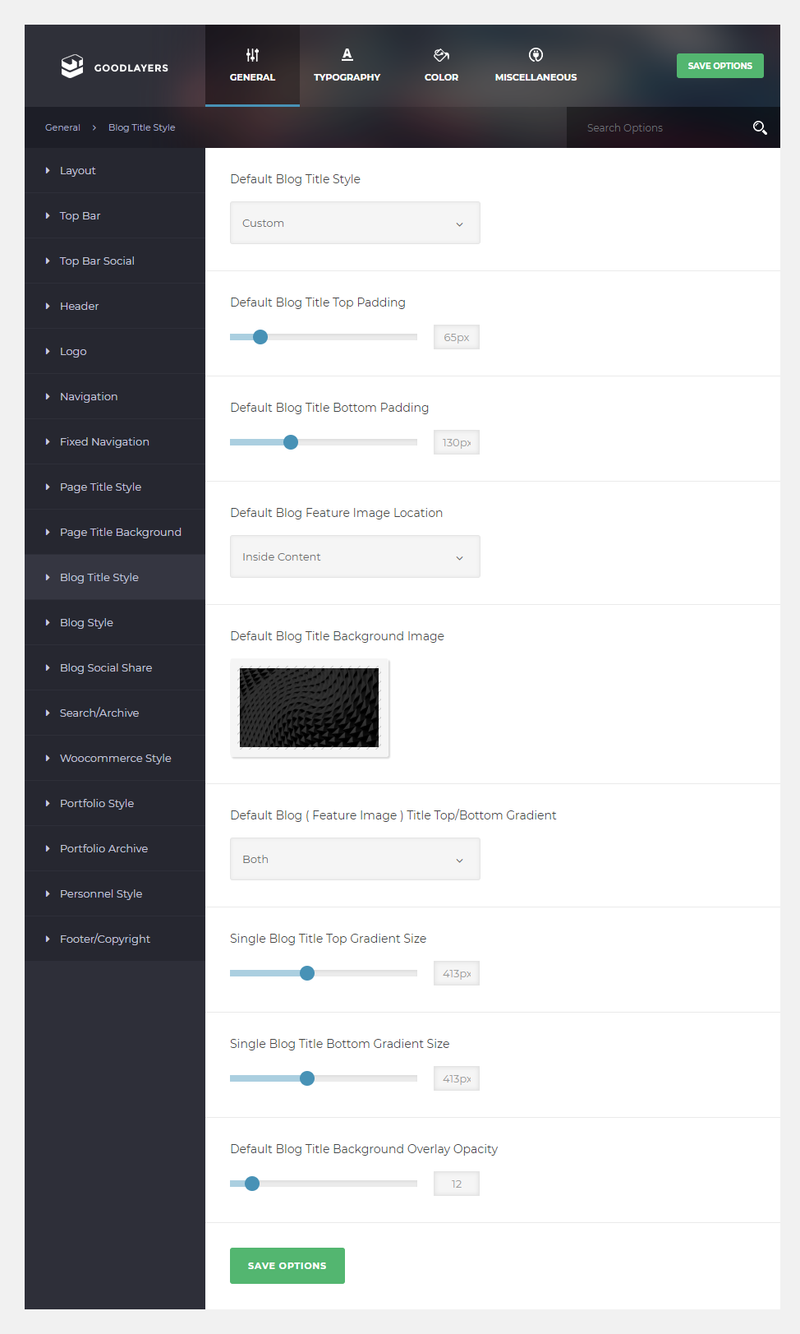The height and width of the screenshot is (1334, 800).
Task: Click the Typography tab letter icon
Action: click(347, 54)
